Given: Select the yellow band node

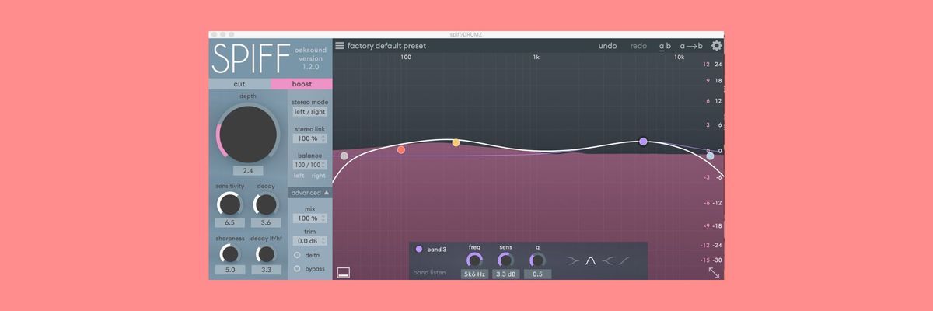Looking at the screenshot, I should [x=456, y=142].
